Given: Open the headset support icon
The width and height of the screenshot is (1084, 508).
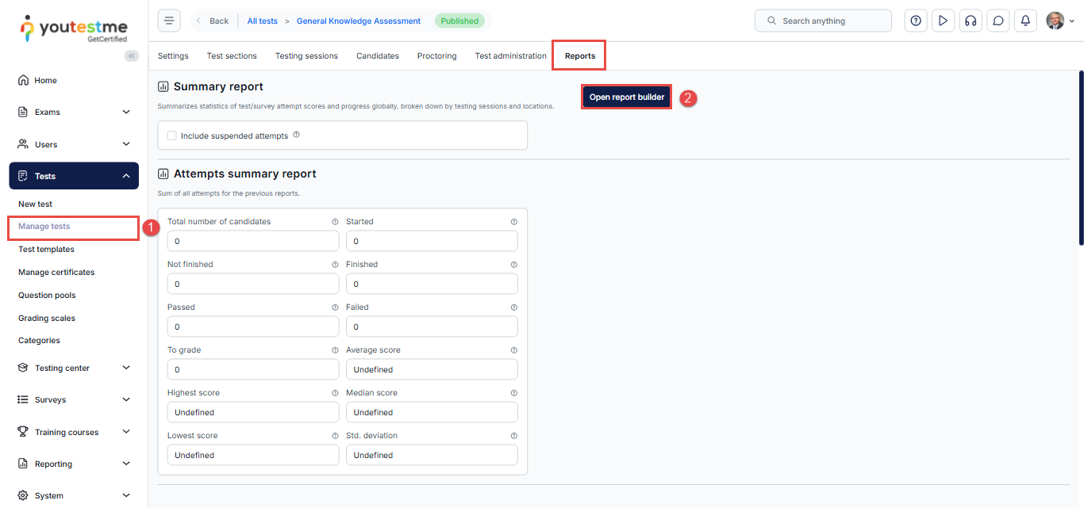Looking at the screenshot, I should click(x=970, y=21).
